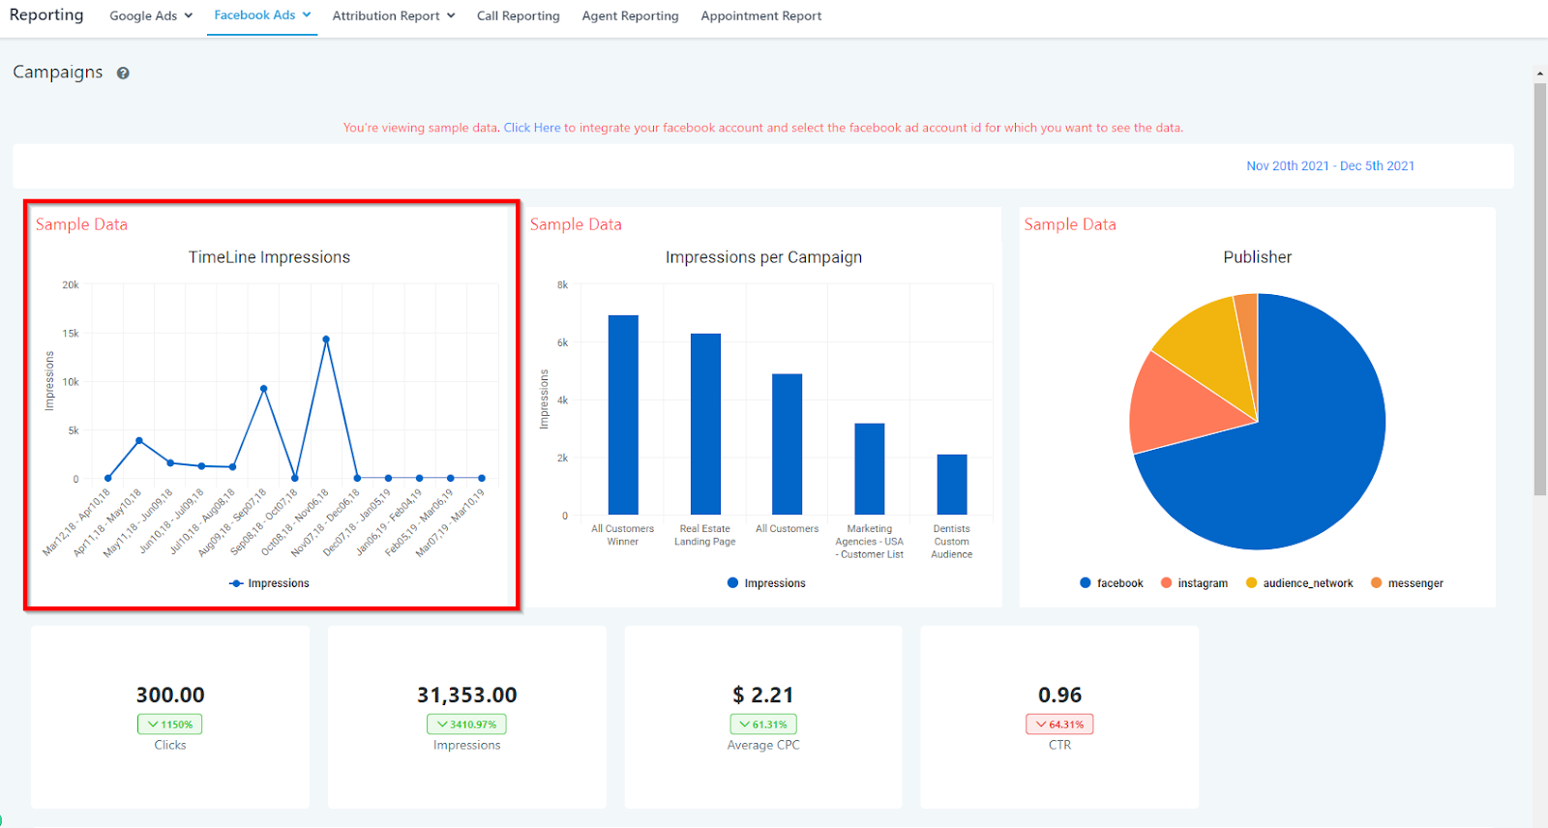This screenshot has height=828, width=1548.
Task: Click the CTR 64.31% change badge
Action: click(x=1059, y=724)
